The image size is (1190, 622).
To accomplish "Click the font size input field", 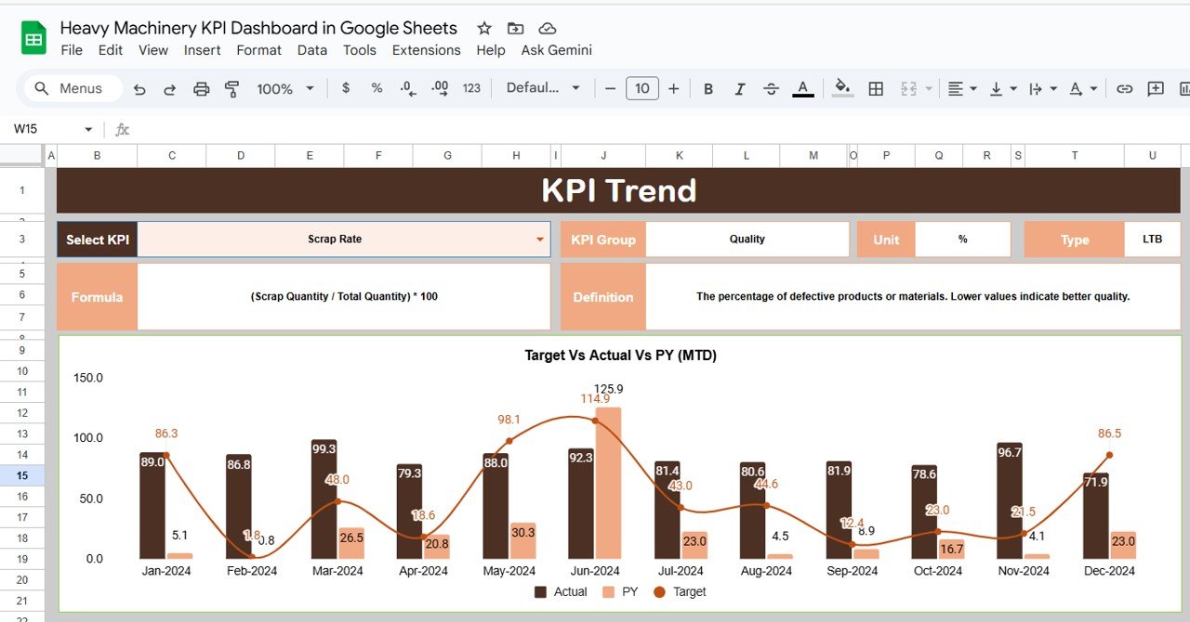I will tap(641, 88).
